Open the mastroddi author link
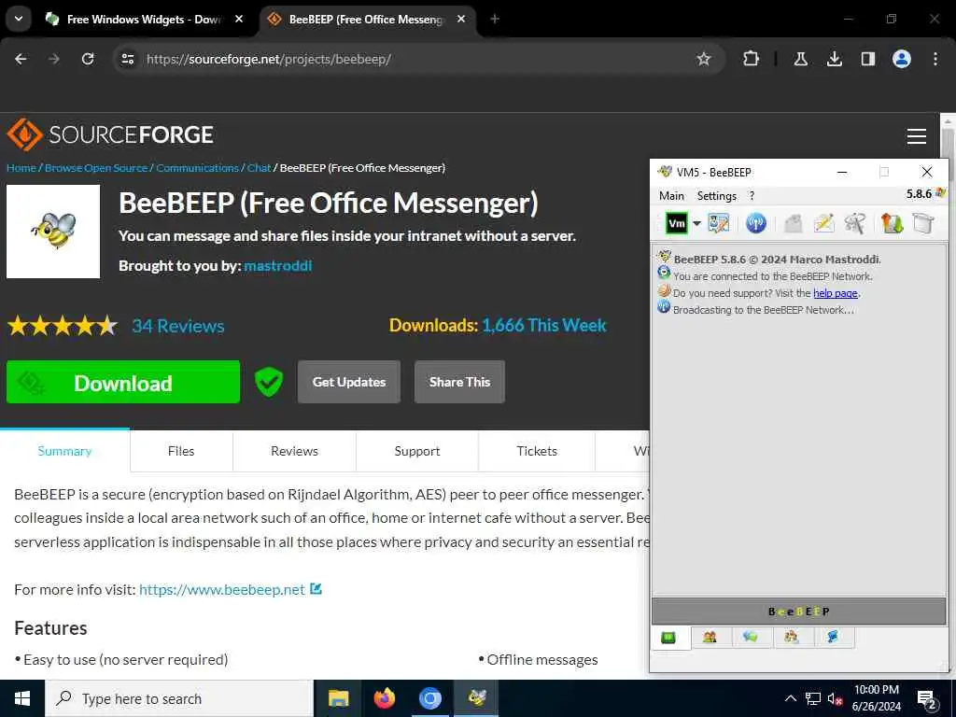This screenshot has width=956, height=717. click(x=278, y=266)
